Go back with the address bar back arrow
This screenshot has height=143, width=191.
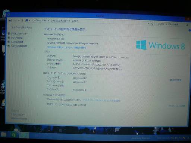pyautogui.click(x=10, y=20)
